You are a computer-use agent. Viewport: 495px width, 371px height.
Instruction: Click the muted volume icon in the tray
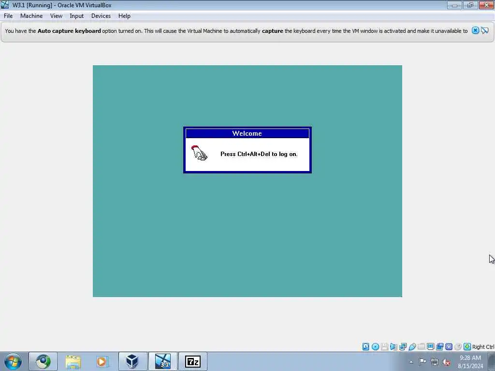tap(446, 362)
